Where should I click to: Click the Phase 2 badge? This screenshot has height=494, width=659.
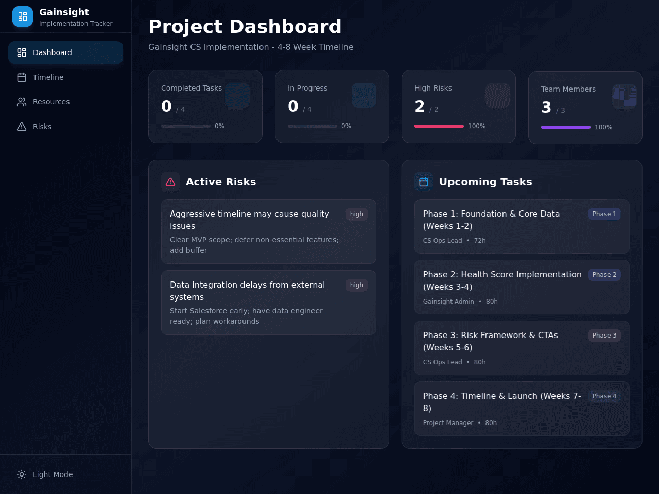604,275
